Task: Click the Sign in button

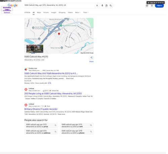Action: tap(159, 5)
